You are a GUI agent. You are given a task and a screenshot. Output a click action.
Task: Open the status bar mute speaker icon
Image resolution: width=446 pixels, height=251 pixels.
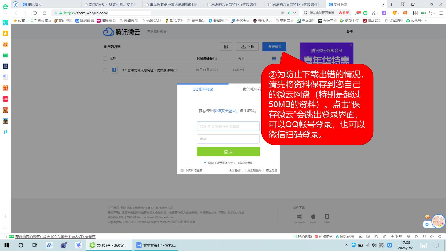(x=432, y=237)
